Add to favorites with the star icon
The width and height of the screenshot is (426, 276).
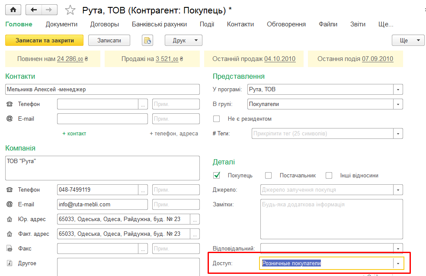coord(70,10)
